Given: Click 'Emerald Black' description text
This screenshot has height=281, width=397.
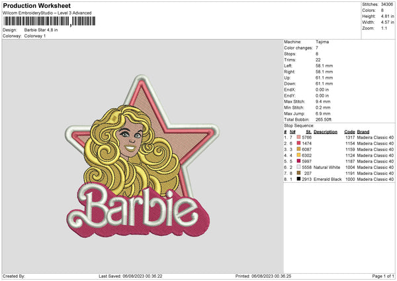Looking at the screenshot, I should tap(328, 180).
